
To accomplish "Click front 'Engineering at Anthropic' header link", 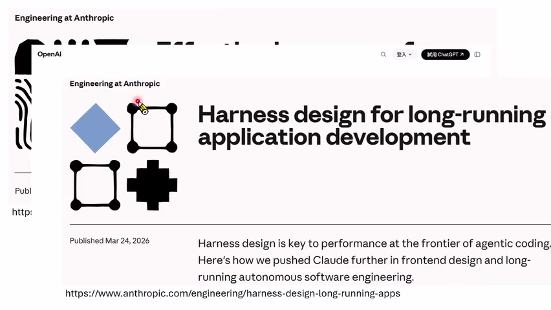I will pyautogui.click(x=115, y=83).
